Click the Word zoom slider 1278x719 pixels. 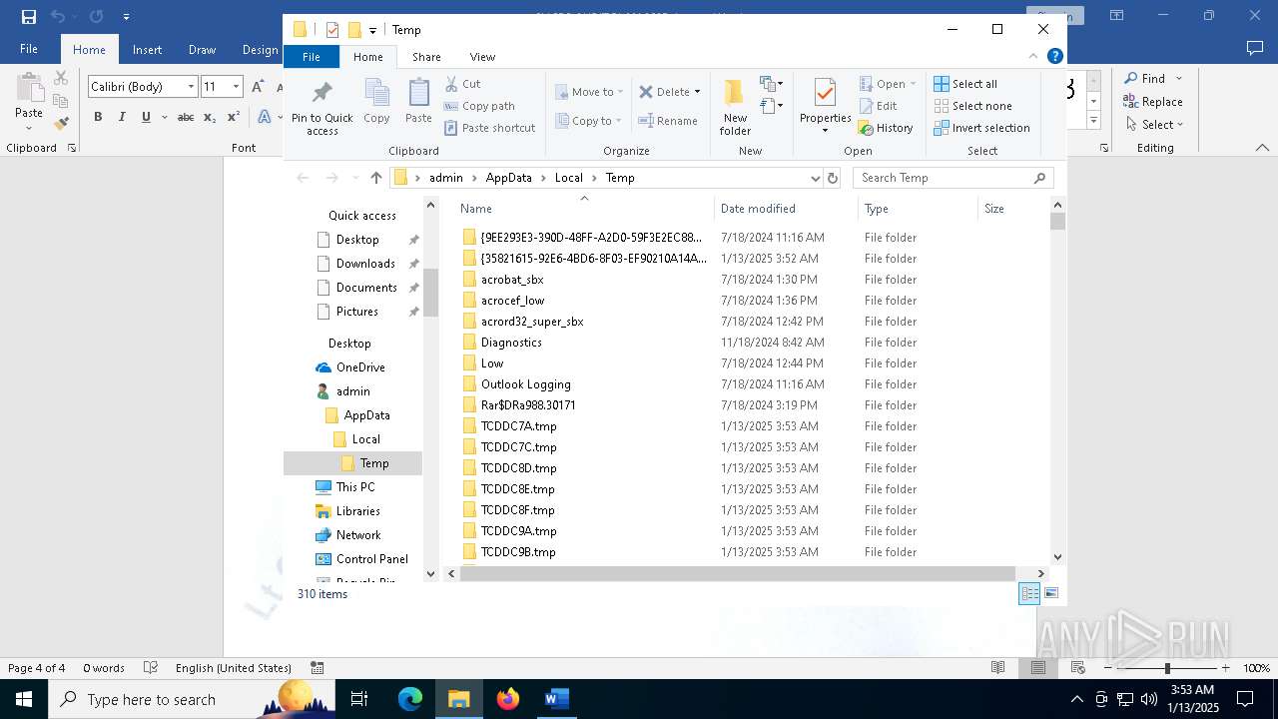(x=1167, y=668)
